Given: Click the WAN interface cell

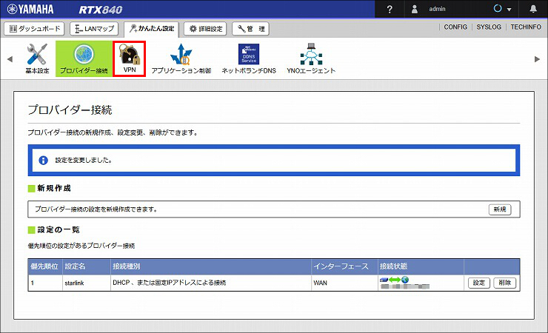Looking at the screenshot, I should click(344, 283).
